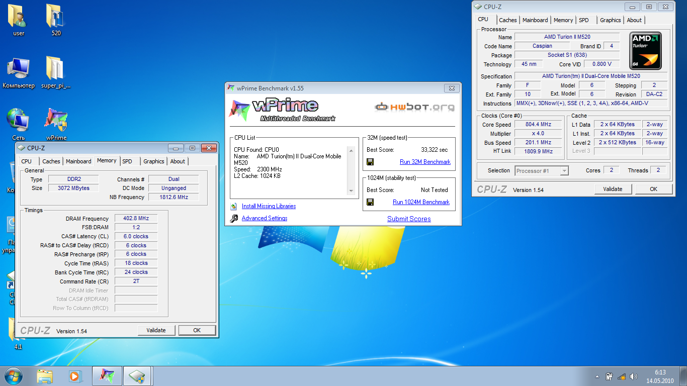The width and height of the screenshot is (687, 386).
Task: Click the CPU List scrollbar down arrow
Action: pyautogui.click(x=351, y=191)
